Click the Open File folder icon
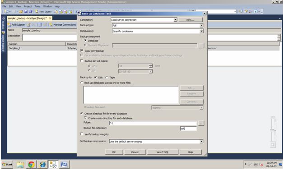 [x=21, y=12]
